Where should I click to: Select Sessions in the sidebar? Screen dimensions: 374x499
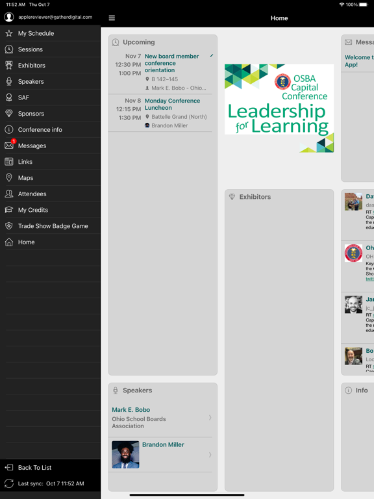click(50, 49)
